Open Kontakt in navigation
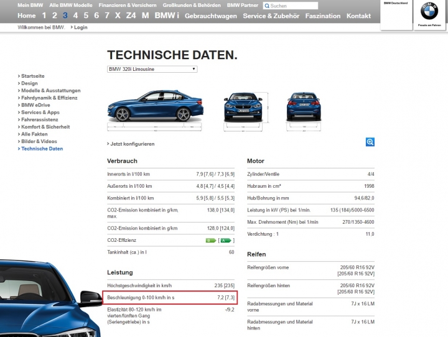Screen dimensions: 448x337 coord(358,16)
